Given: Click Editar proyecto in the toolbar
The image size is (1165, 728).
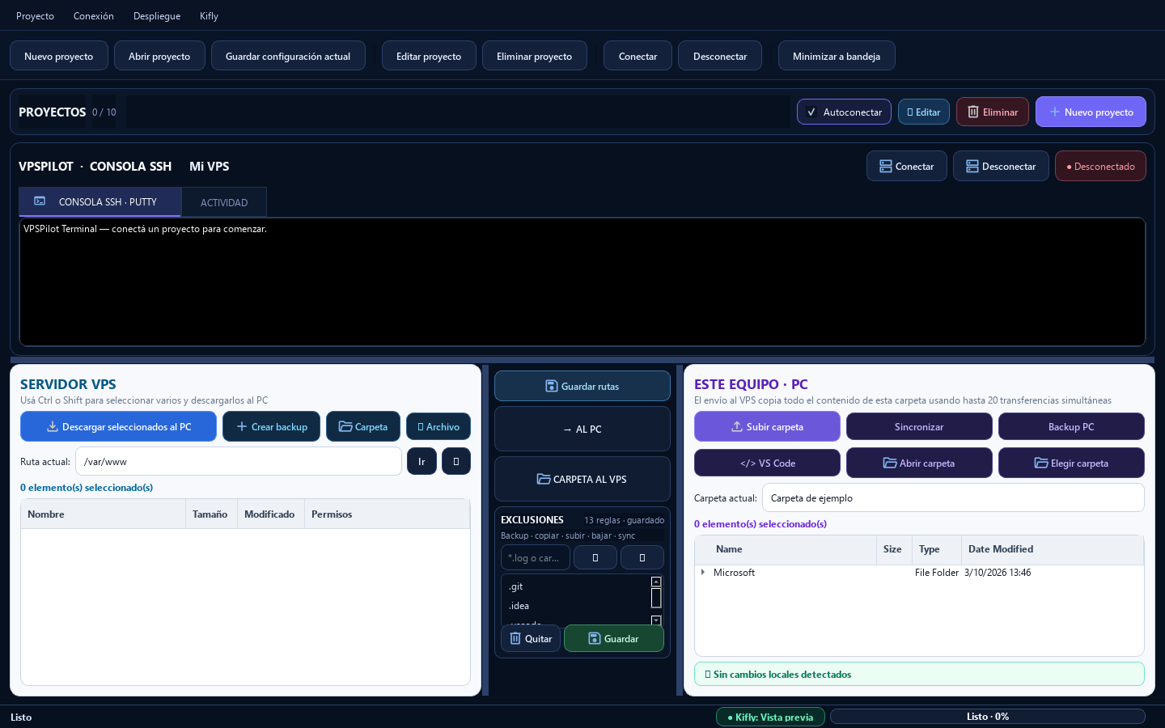Looking at the screenshot, I should (x=429, y=56).
